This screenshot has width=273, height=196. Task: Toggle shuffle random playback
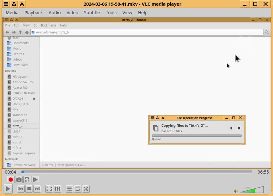click(x=86, y=189)
